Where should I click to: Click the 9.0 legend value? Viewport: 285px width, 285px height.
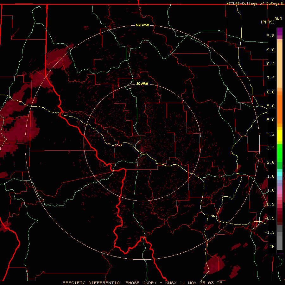271,50
